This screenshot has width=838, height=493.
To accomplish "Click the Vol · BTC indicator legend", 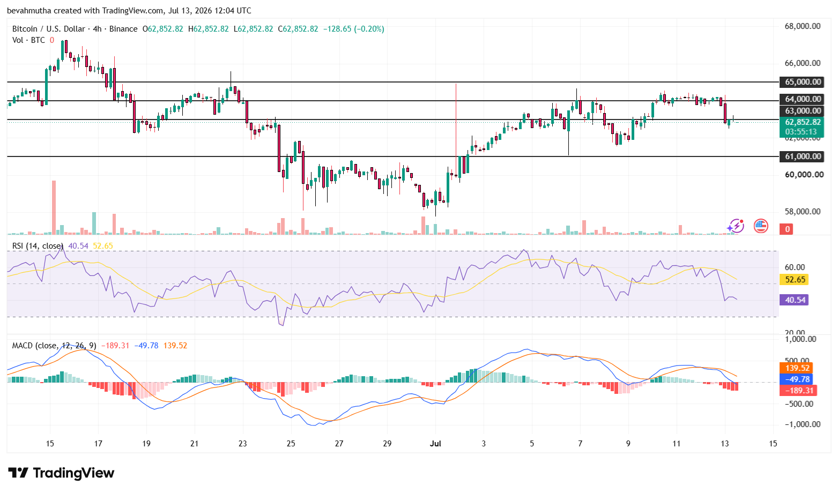I will (x=28, y=40).
